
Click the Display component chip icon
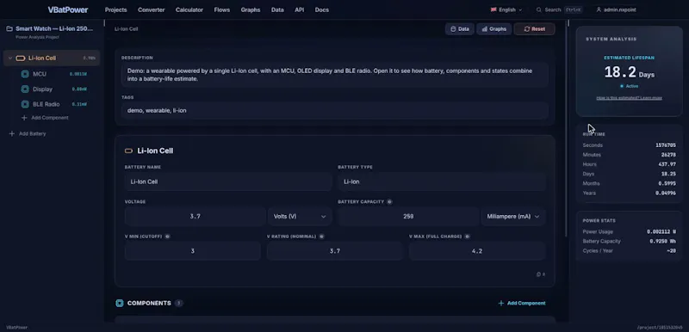(25, 89)
